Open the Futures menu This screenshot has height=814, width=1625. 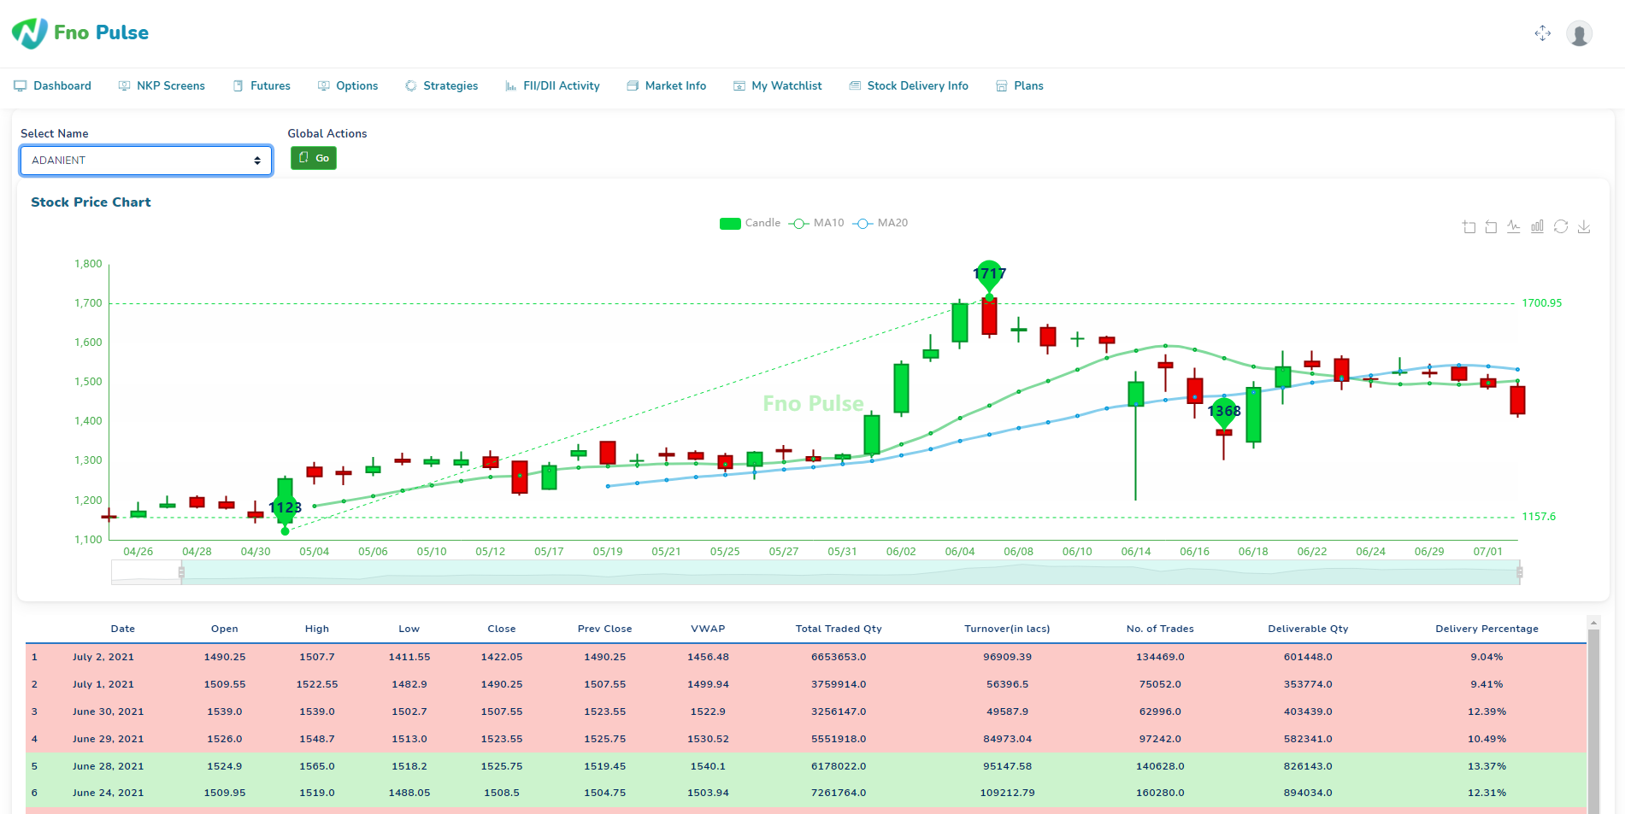pyautogui.click(x=262, y=85)
